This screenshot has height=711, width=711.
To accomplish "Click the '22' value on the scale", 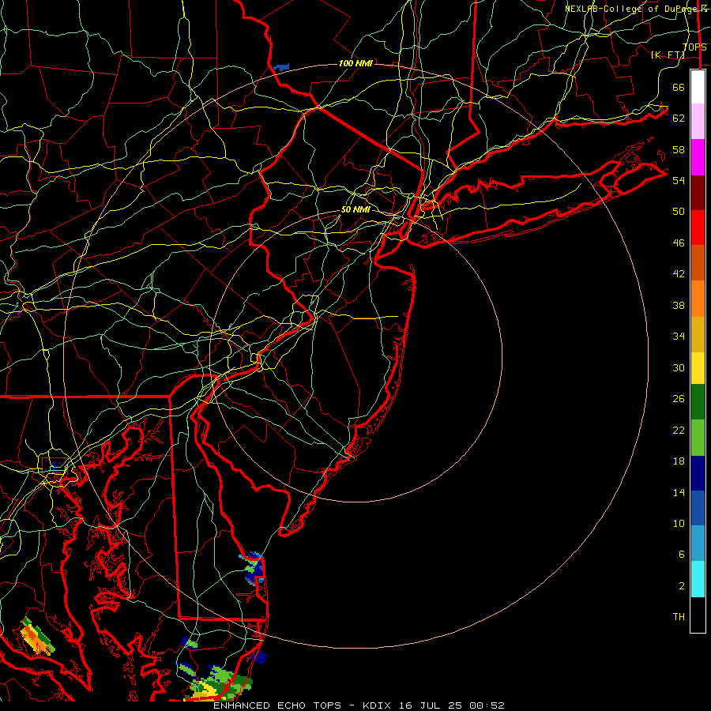I will pyautogui.click(x=679, y=431).
